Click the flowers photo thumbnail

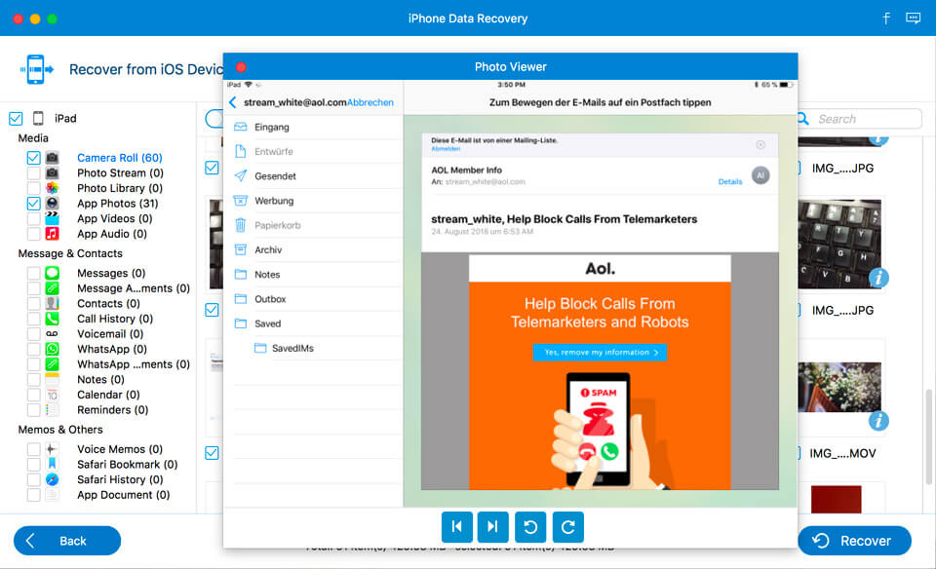838,386
